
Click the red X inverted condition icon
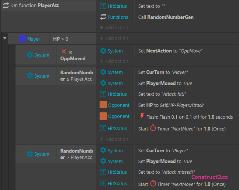63,52
